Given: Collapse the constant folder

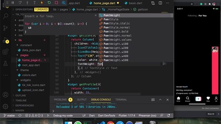Looking at the screenshot, I should pyautogui.click(x=26, y=45).
